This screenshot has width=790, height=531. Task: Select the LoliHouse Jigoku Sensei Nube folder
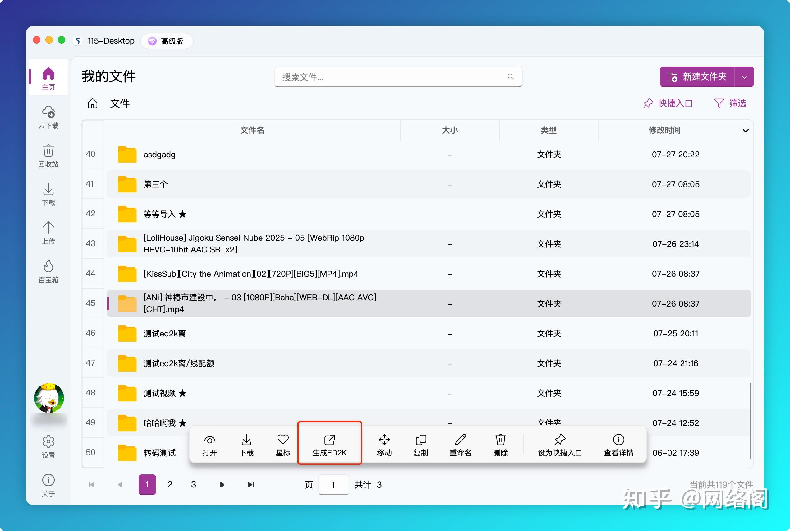coord(429,244)
